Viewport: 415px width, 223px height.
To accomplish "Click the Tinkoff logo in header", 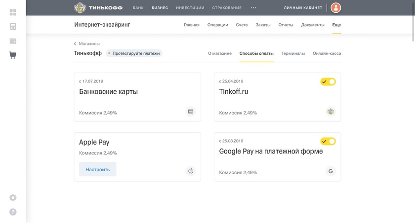I will pos(99,8).
